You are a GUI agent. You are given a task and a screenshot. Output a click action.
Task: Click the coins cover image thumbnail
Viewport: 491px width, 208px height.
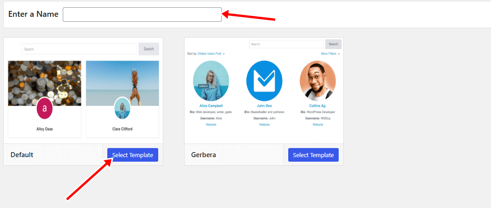point(45,77)
